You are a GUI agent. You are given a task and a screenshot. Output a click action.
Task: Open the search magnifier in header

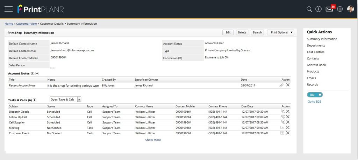click(309, 9)
